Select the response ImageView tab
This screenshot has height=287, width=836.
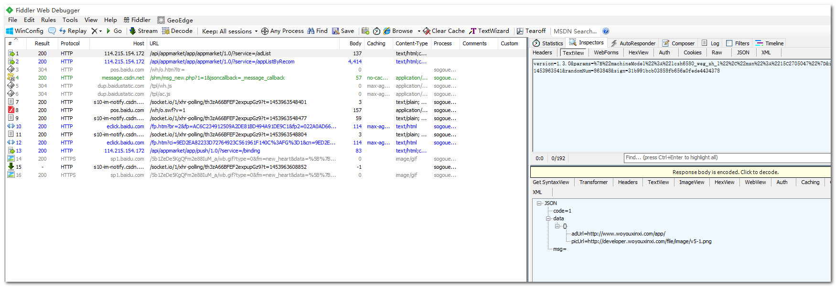[692, 183]
